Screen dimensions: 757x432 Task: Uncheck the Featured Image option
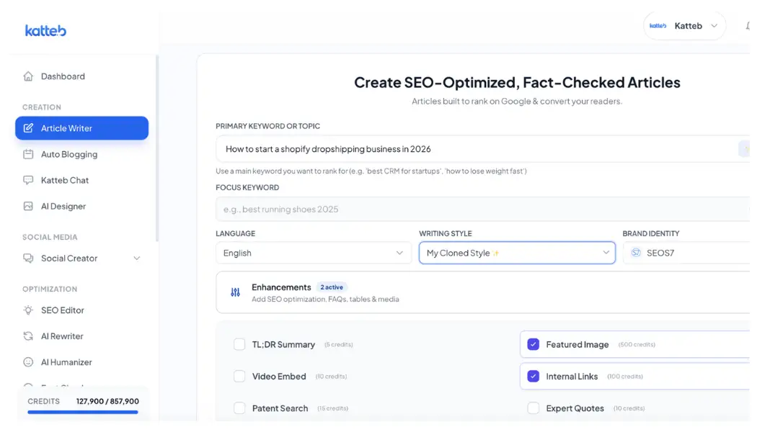tap(533, 344)
